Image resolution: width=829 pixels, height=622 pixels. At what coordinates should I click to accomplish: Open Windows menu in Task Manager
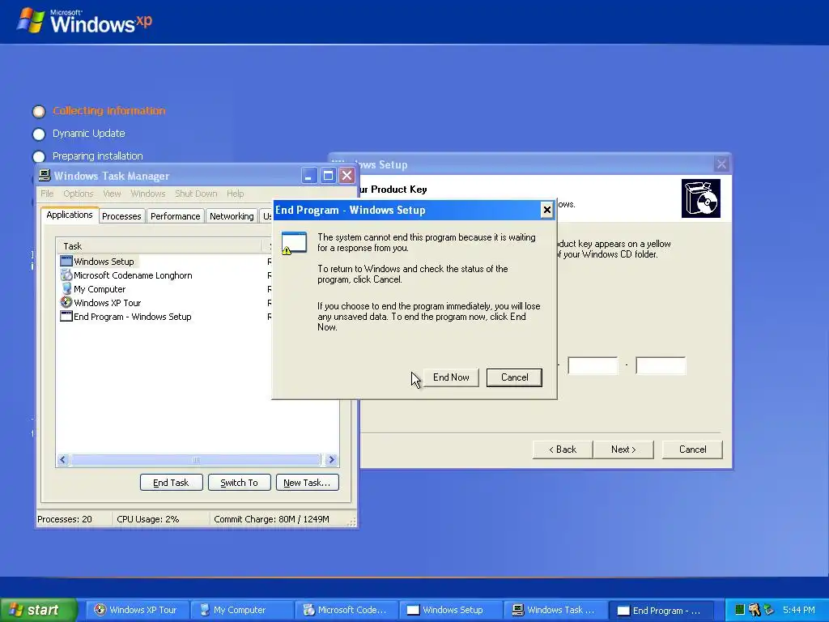148,194
